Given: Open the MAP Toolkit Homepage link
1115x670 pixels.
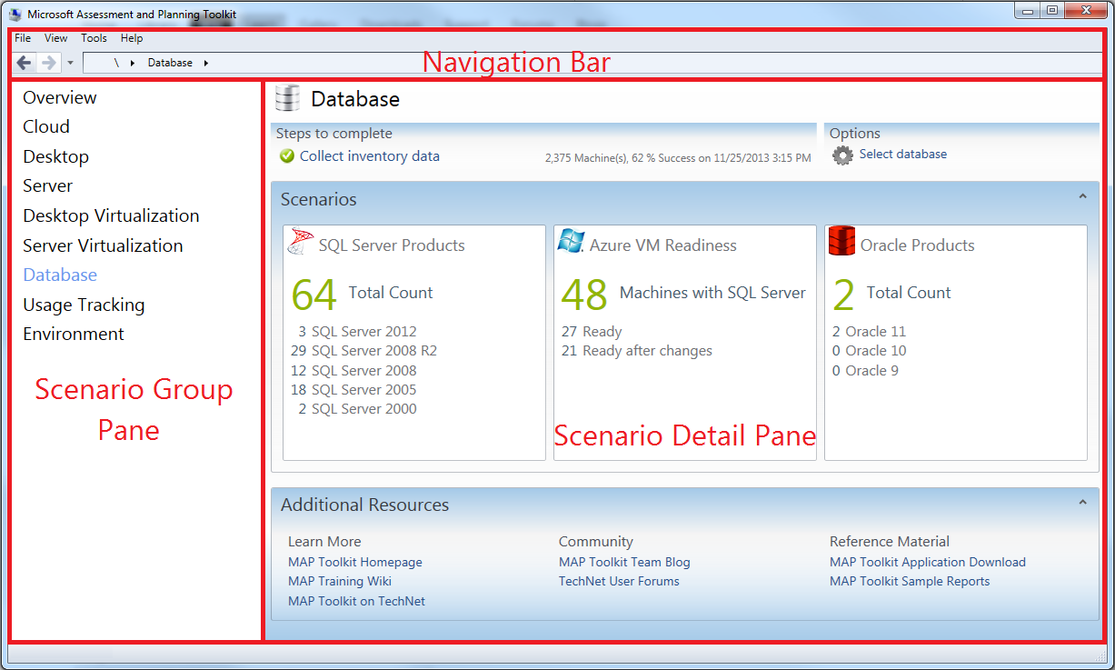Looking at the screenshot, I should point(355,562).
